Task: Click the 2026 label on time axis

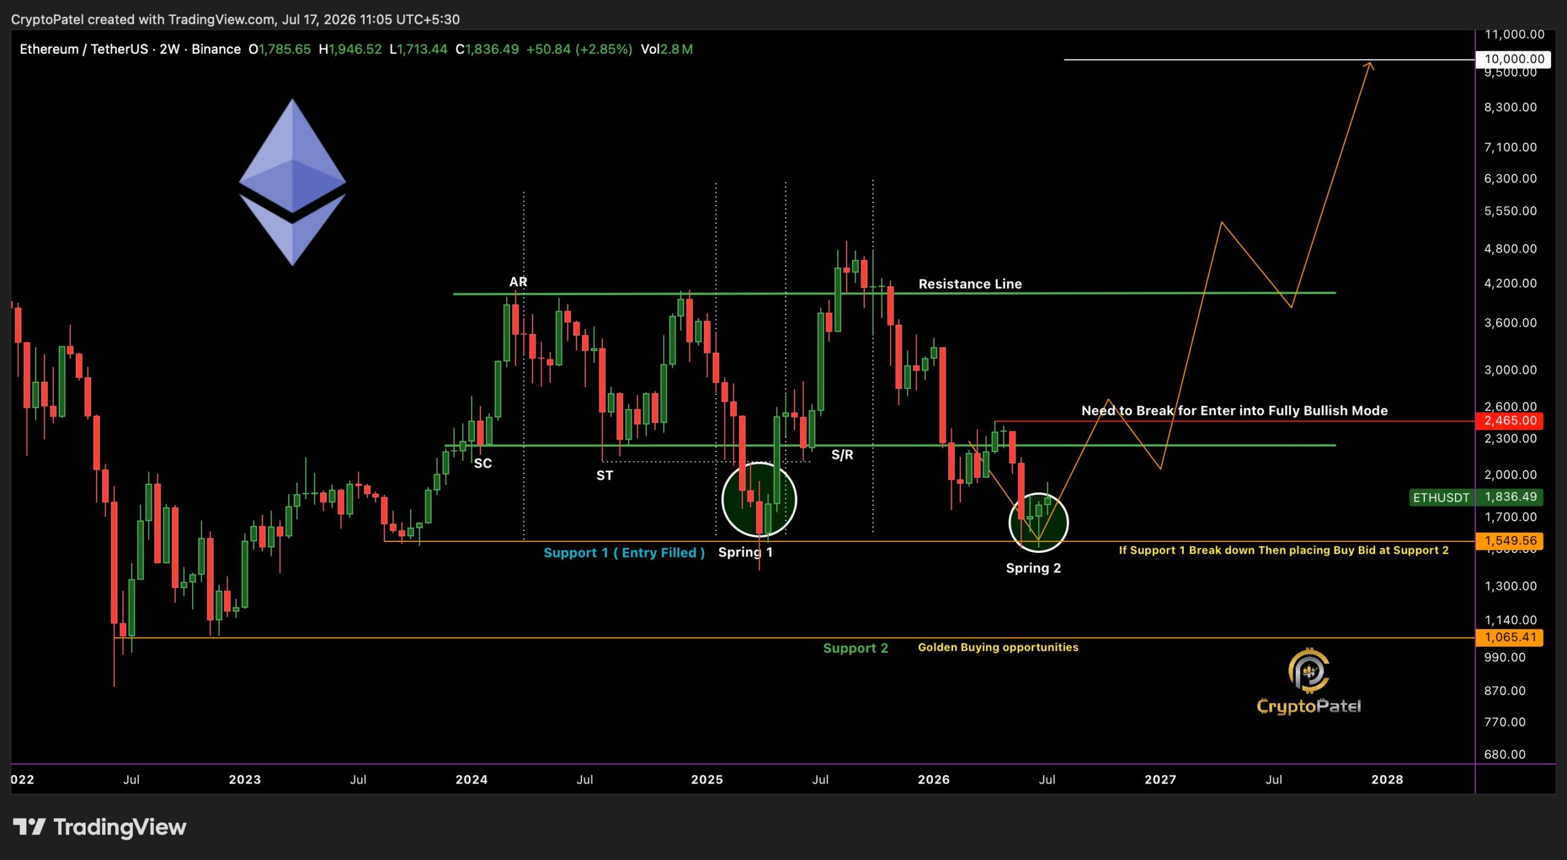Action: (933, 779)
